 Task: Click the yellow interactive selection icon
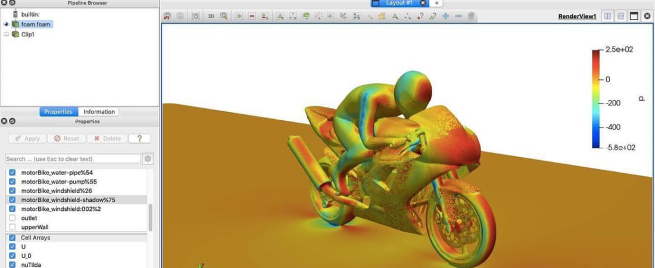[x=382, y=16]
